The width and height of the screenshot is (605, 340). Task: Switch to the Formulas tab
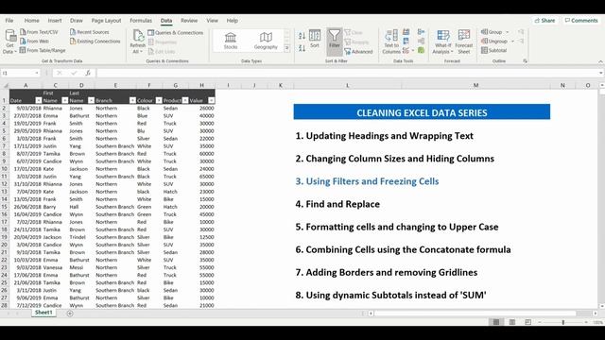tap(141, 21)
